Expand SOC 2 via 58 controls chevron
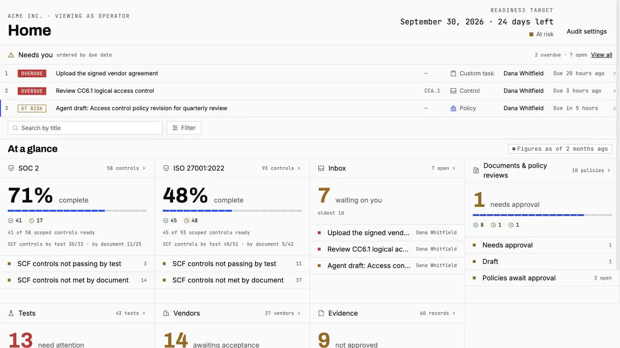Image resolution: width=620 pixels, height=348 pixels. tap(144, 168)
